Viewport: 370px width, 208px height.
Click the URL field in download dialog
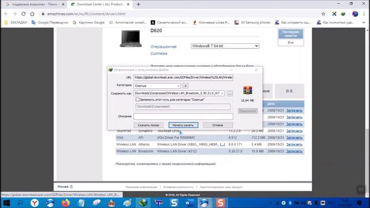click(183, 77)
